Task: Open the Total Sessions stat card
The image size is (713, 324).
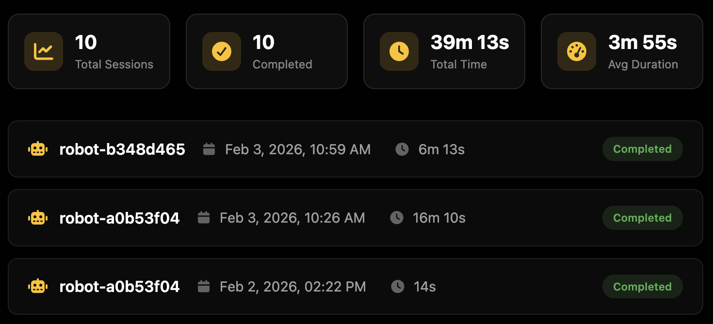Action: click(x=89, y=51)
